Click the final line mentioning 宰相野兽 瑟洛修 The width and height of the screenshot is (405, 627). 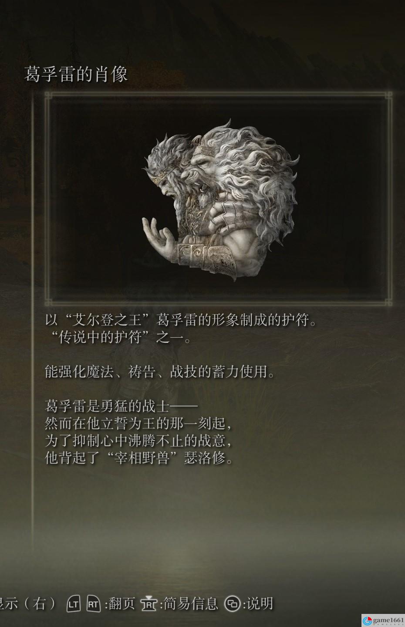click(x=139, y=458)
